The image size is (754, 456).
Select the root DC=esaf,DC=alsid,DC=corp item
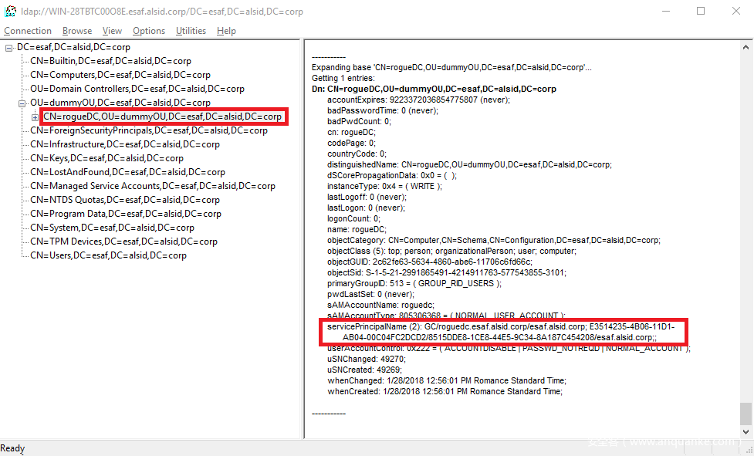coord(73,47)
